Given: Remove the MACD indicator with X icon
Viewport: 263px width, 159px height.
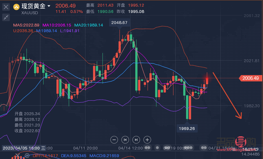Looking at the screenshot, I should point(17,156).
